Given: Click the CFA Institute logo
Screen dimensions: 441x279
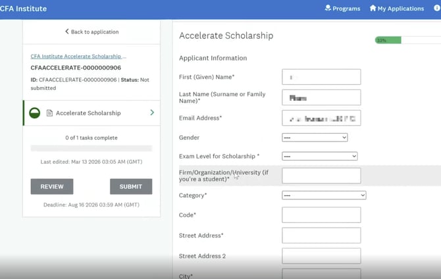Looking at the screenshot, I should coord(24,9).
